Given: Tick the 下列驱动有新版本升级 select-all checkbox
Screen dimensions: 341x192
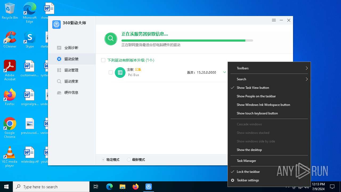Looking at the screenshot, I should click(103, 60).
